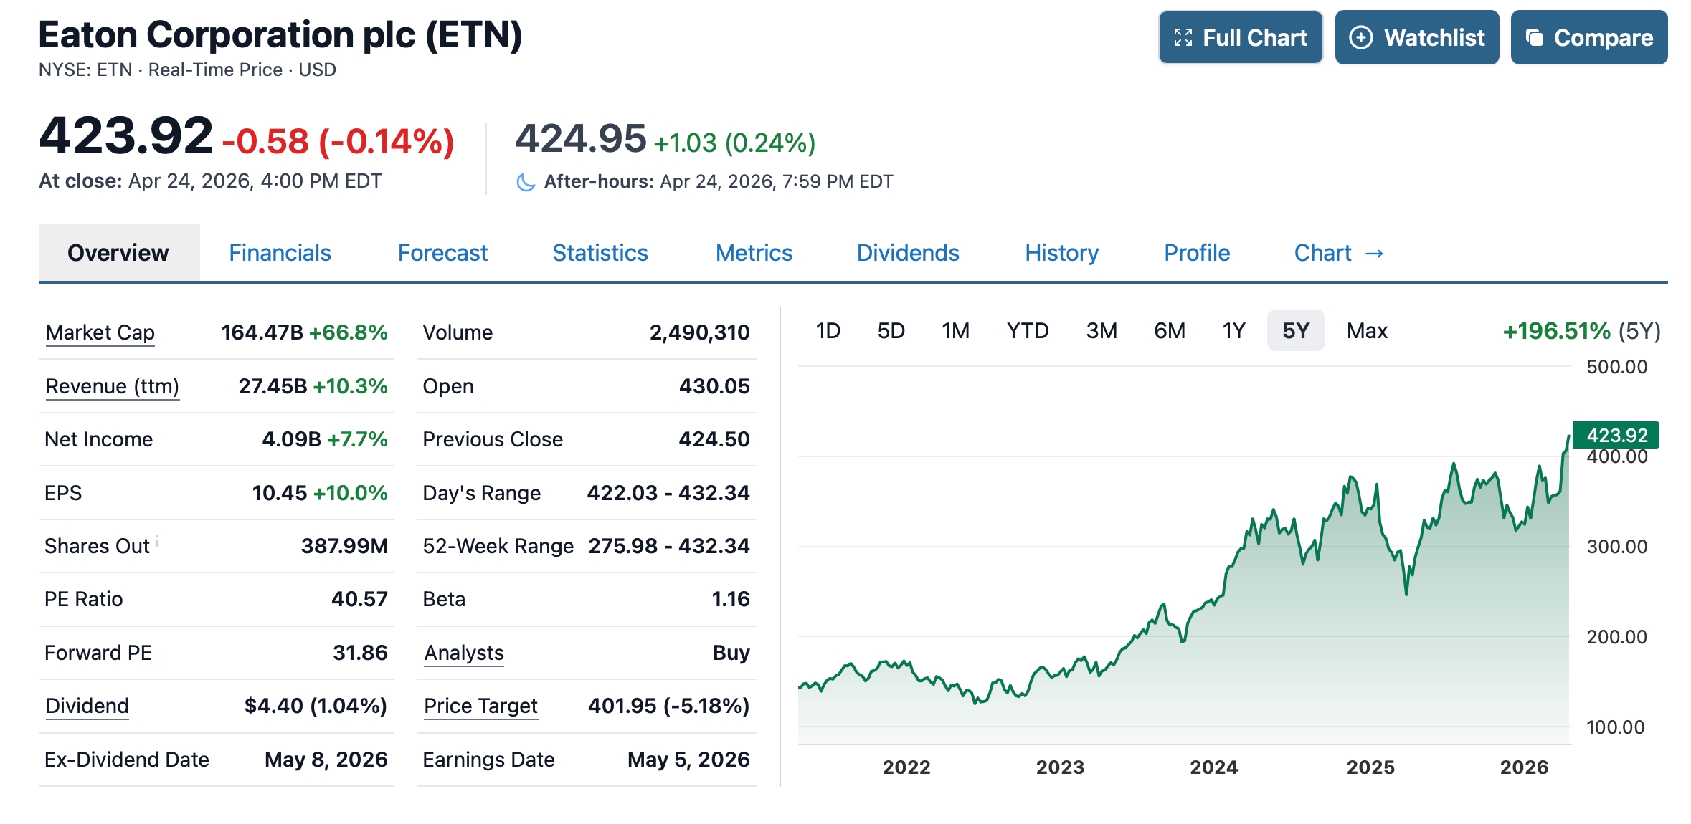The height and width of the screenshot is (824, 1691).
Task: Switch chart range to YTD
Action: click(1027, 331)
